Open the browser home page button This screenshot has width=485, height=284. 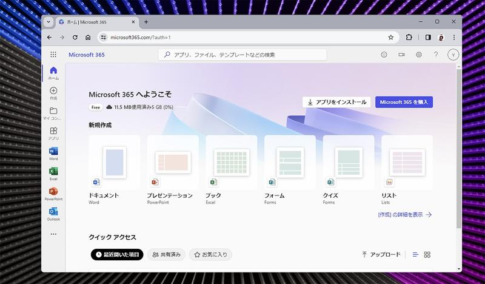[88, 38]
